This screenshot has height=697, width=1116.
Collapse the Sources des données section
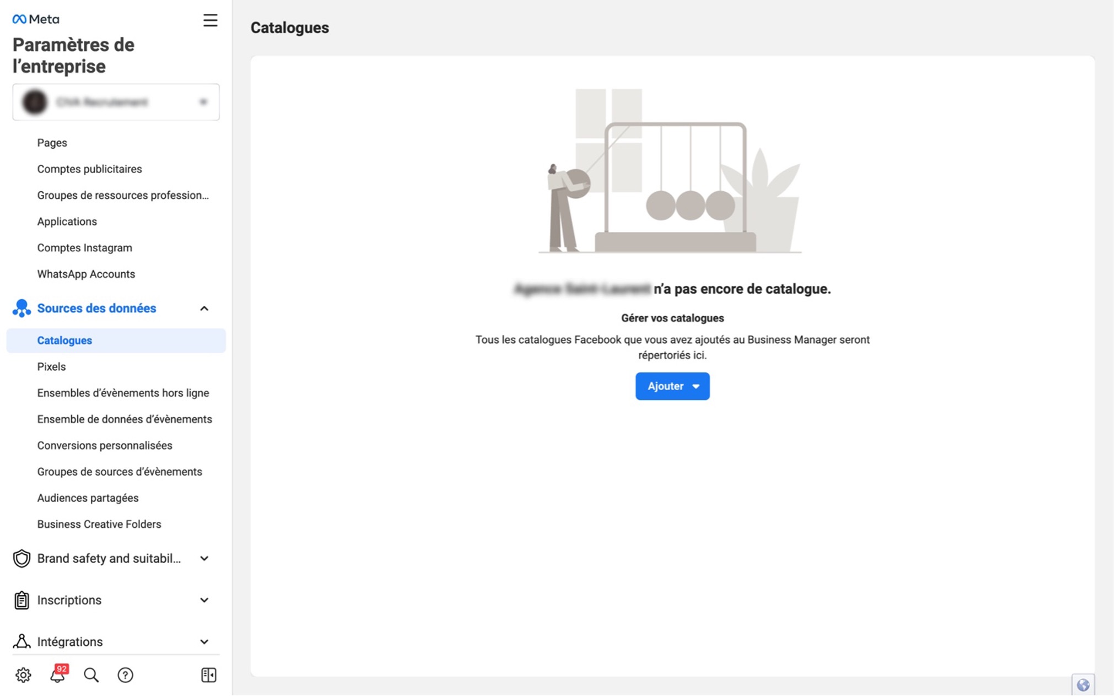click(x=204, y=309)
